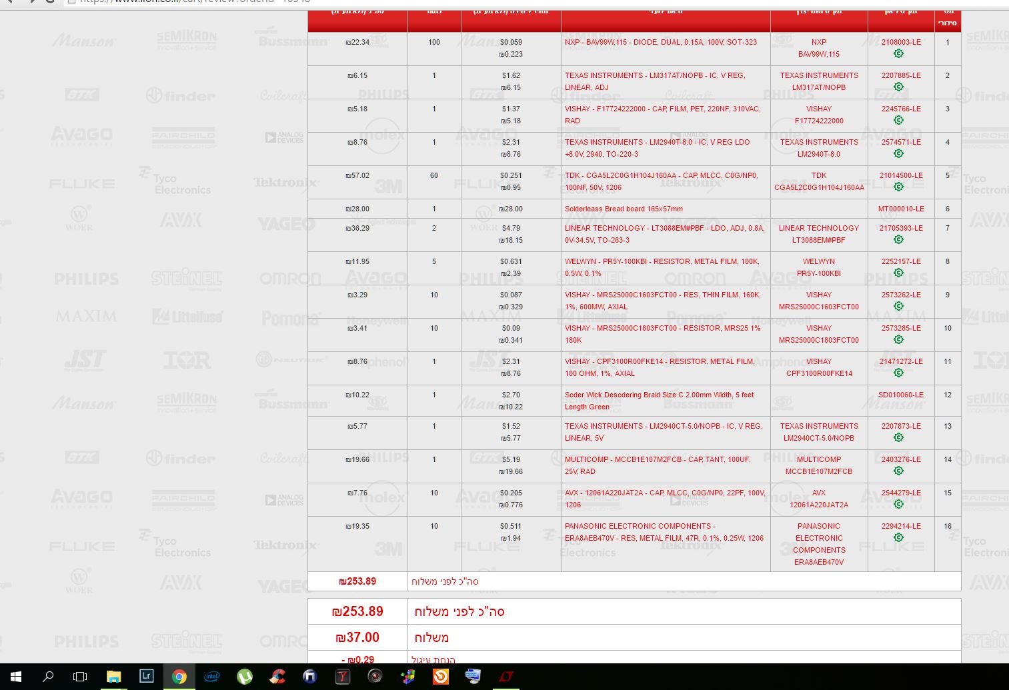Click the green icon under part 21014500-LE
The height and width of the screenshot is (690, 1009).
(898, 187)
